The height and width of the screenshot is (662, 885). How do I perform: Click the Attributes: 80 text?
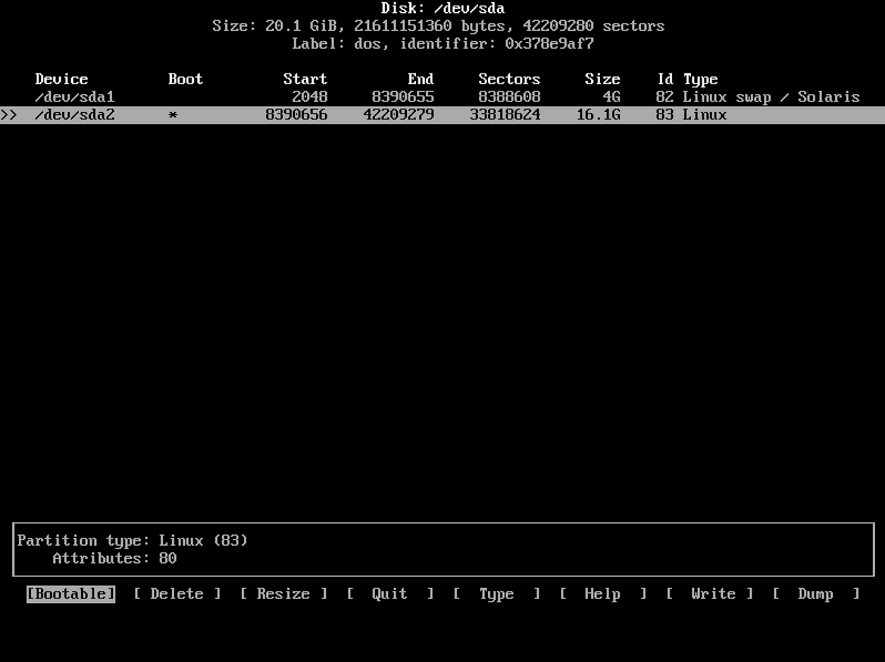click(114, 558)
